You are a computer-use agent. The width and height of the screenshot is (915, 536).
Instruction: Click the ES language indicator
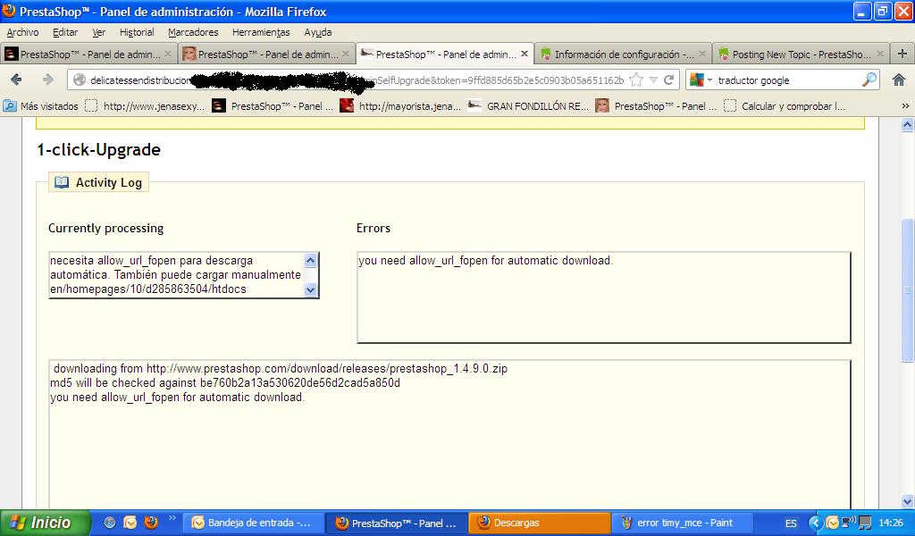pyautogui.click(x=791, y=523)
